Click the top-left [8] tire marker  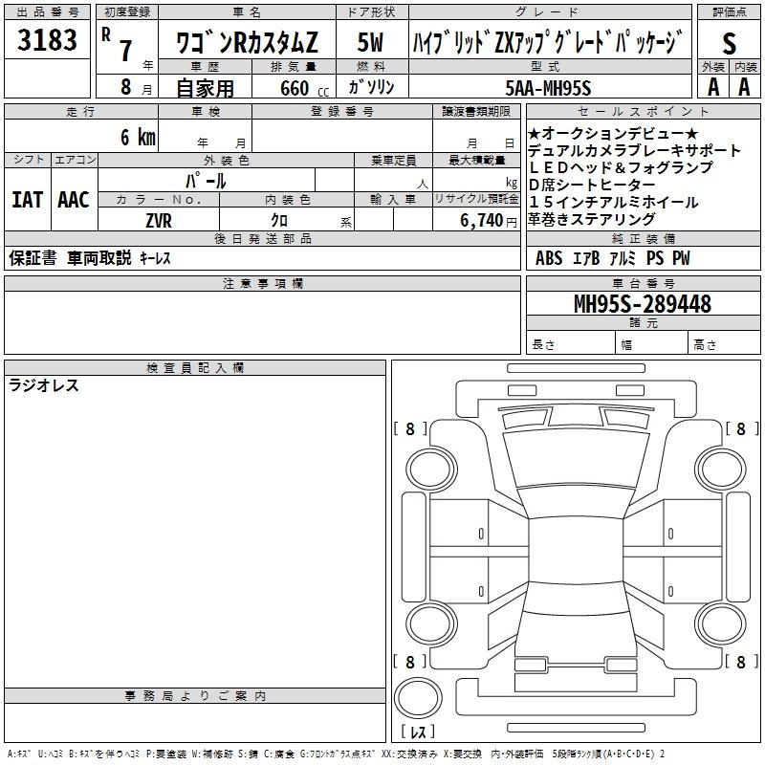coord(410,429)
